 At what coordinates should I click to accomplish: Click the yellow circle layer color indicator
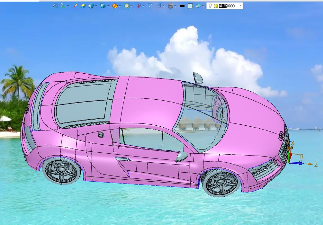pyautogui.click(x=216, y=6)
